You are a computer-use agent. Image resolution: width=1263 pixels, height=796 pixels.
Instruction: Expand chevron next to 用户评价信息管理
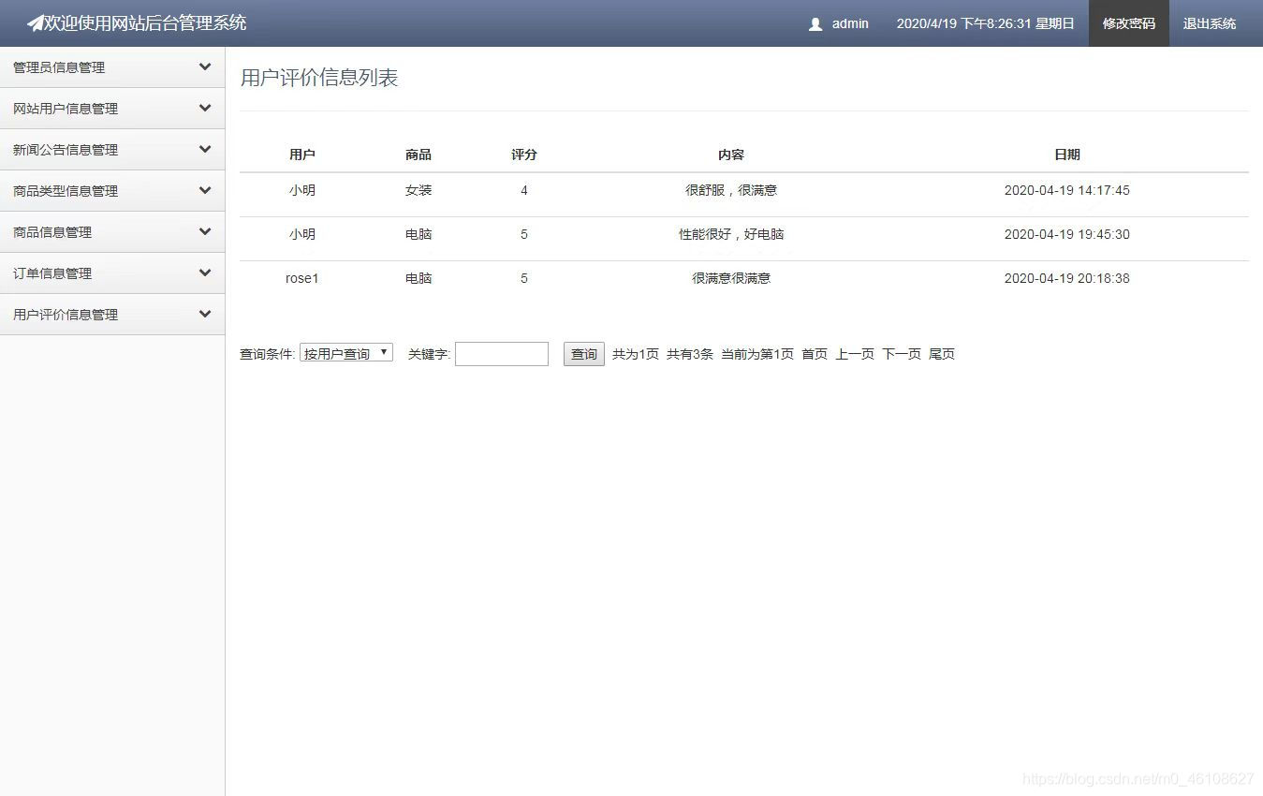click(x=205, y=314)
